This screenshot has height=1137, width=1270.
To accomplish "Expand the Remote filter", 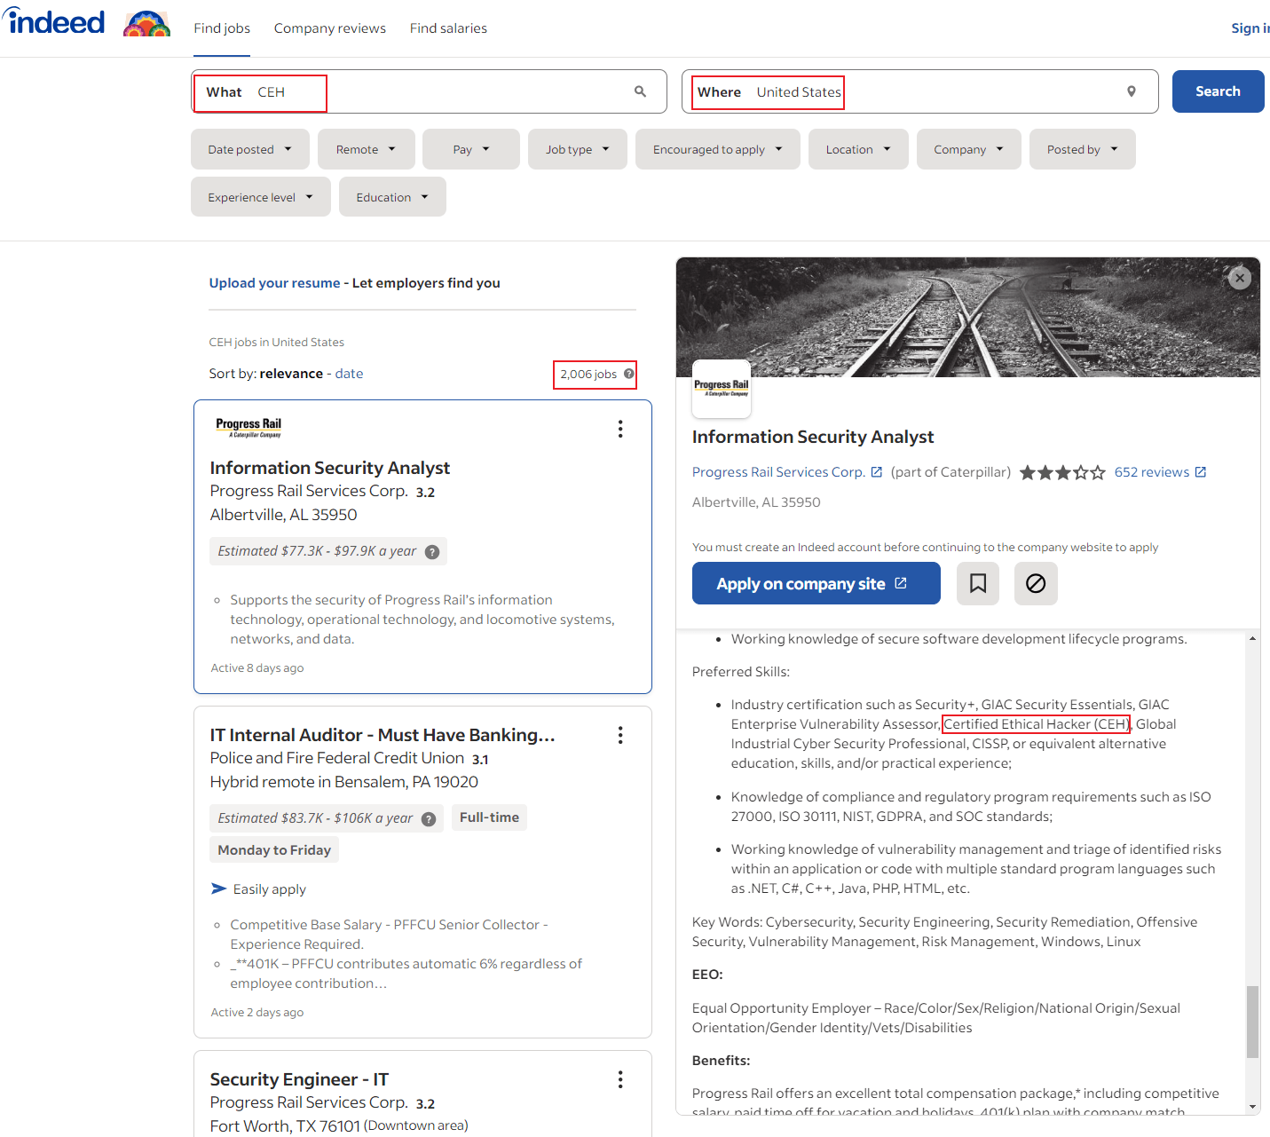I will pos(367,149).
